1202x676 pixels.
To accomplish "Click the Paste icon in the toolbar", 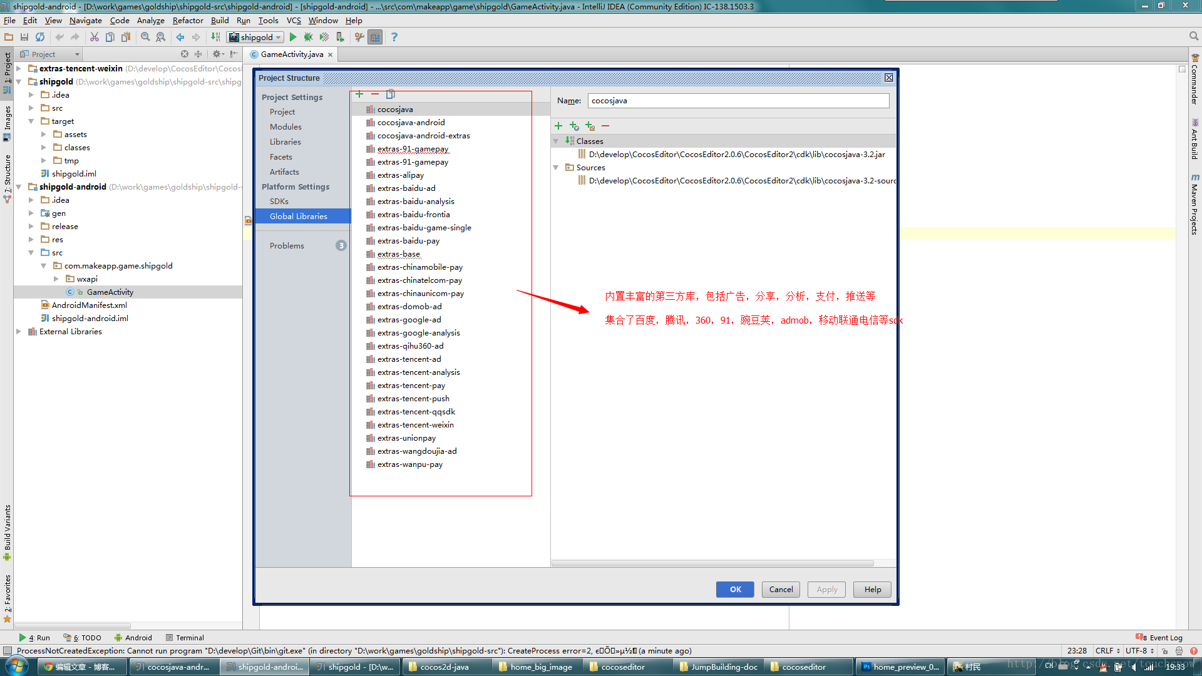I will pos(126,37).
